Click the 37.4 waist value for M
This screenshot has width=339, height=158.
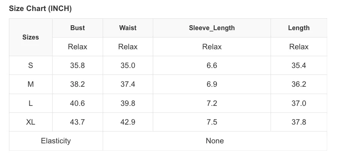pos(128,84)
